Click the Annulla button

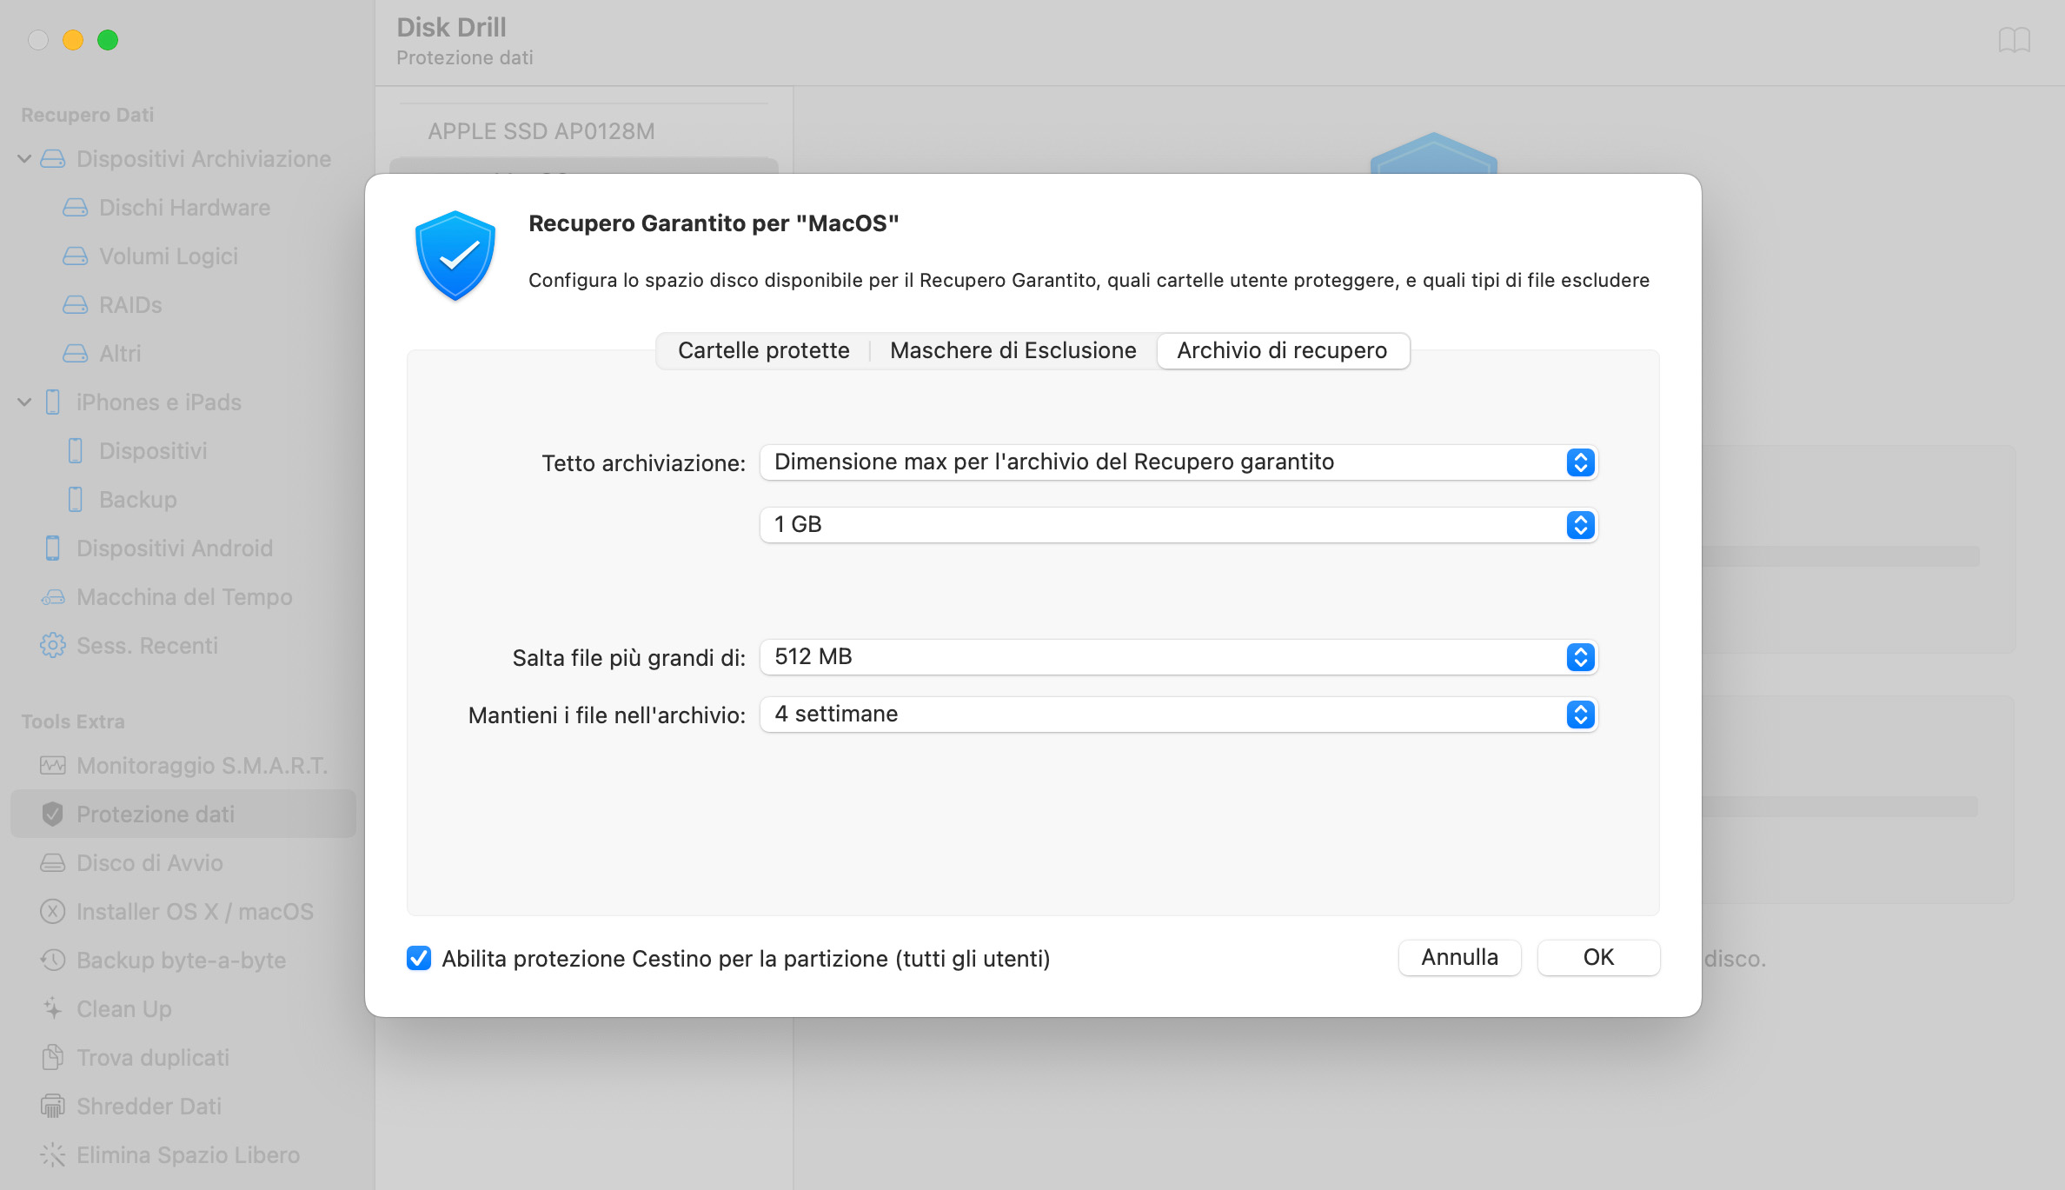1459,958
